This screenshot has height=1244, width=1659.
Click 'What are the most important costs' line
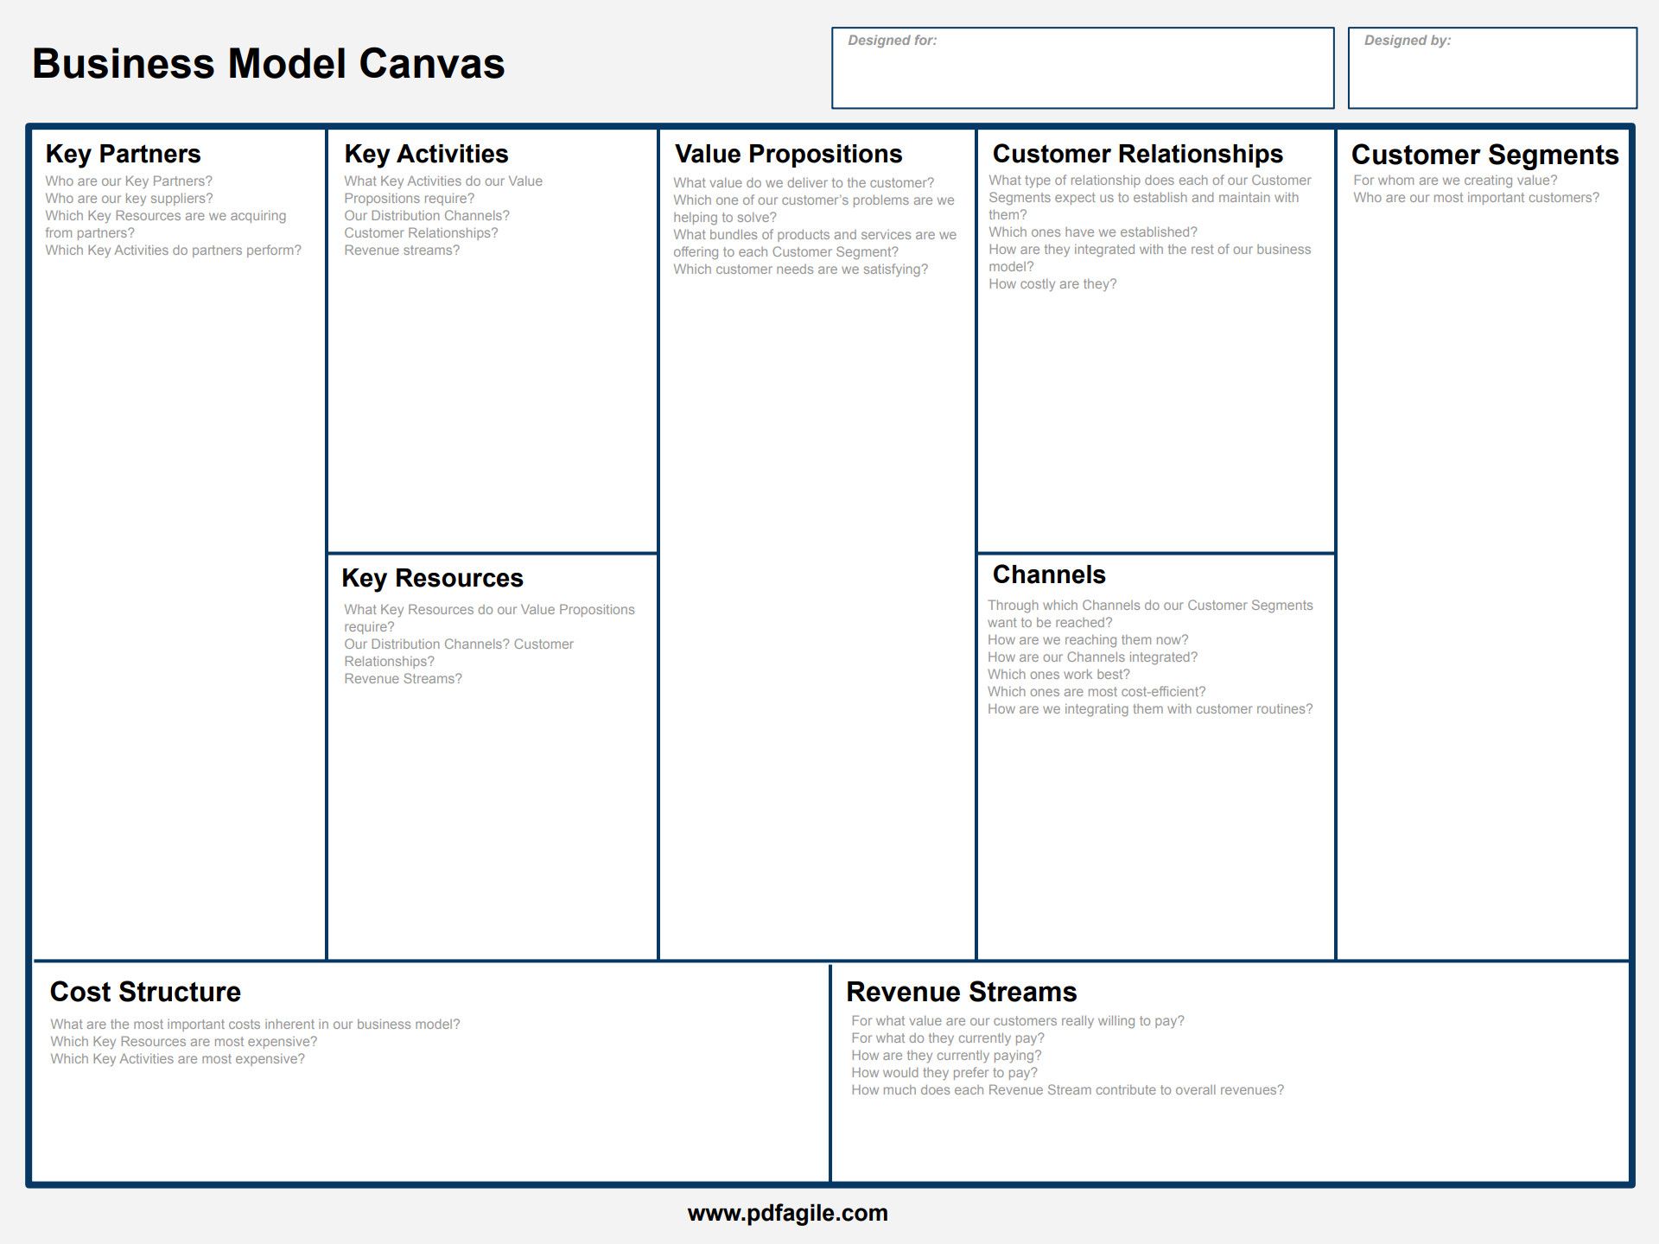click(255, 1025)
